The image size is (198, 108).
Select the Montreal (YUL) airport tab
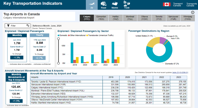click(x=130, y=18)
